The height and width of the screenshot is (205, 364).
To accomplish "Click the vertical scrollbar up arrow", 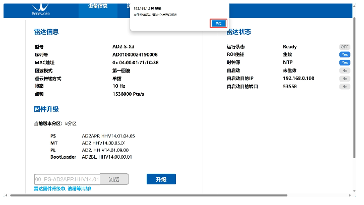I will pos(354,6).
